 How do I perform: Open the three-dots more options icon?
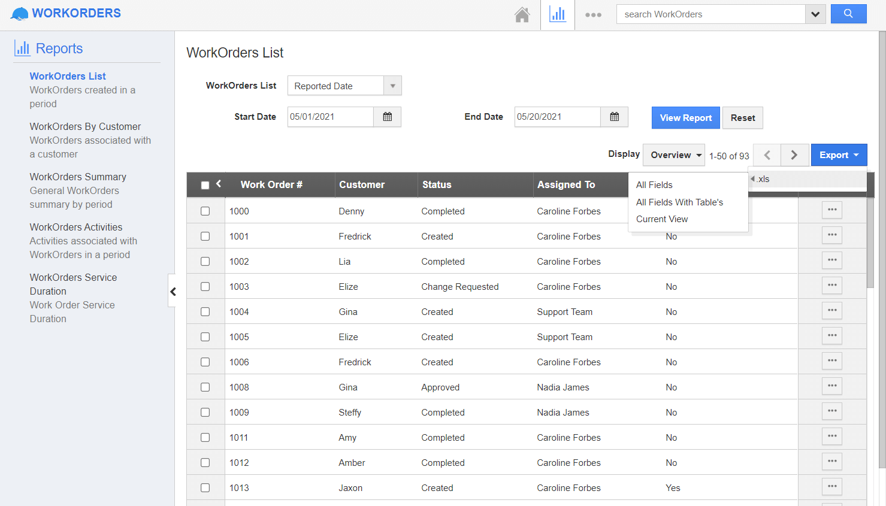click(x=593, y=14)
